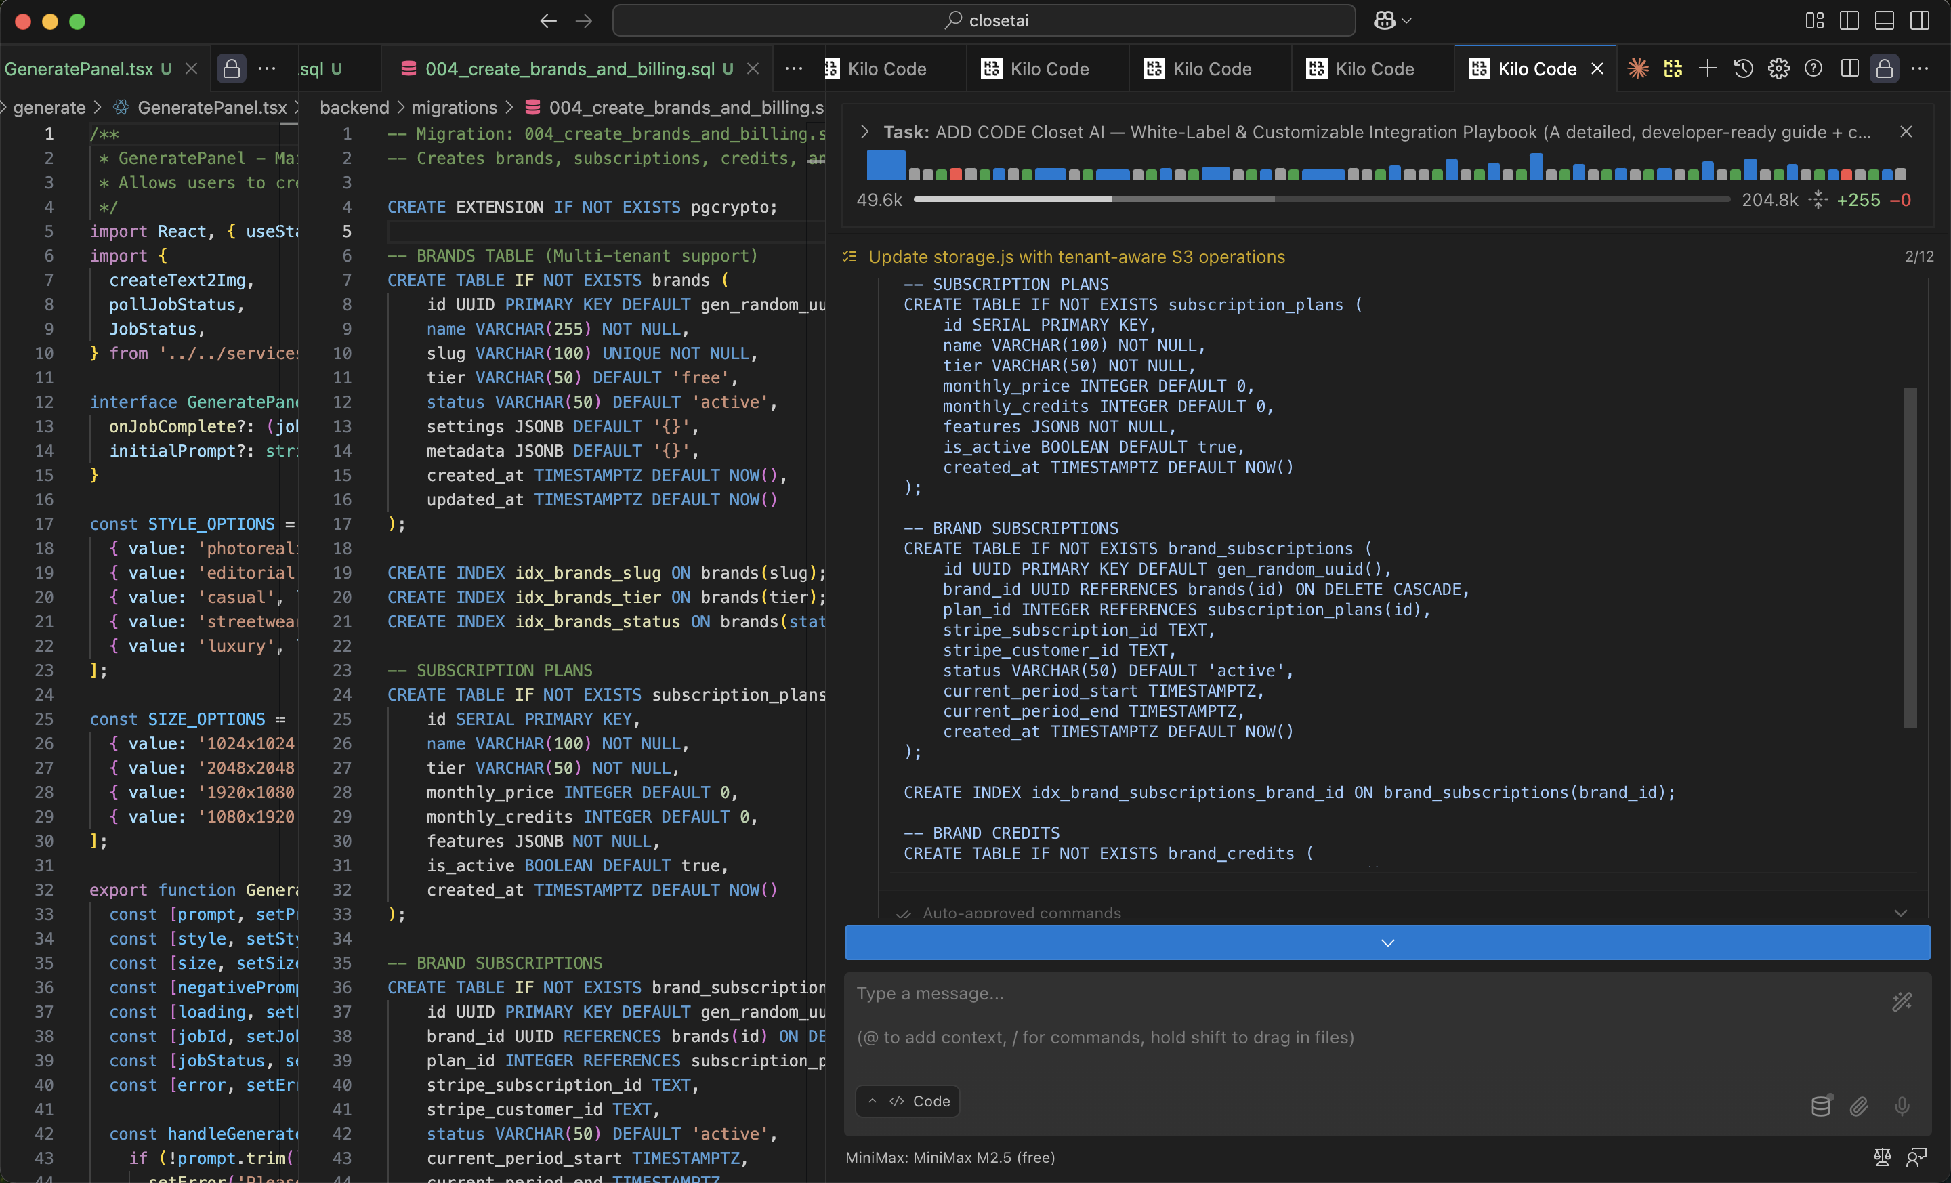Toggle the lock on left editor group

(231, 69)
